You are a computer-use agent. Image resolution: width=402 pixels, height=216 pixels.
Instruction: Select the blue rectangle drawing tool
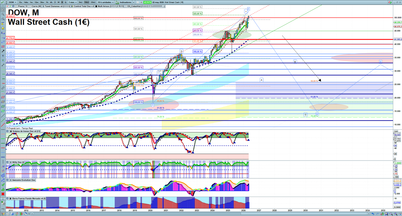click(3, 42)
